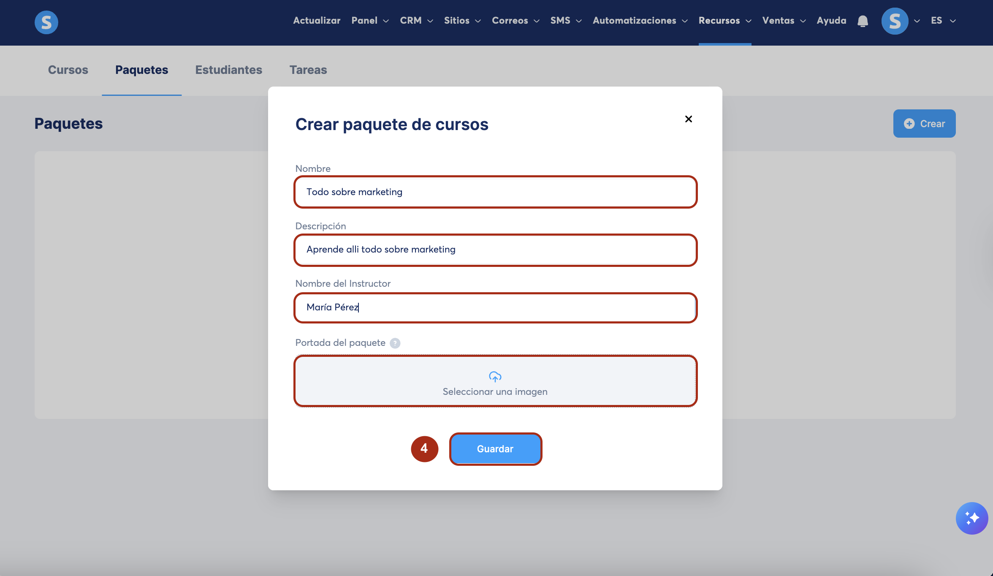Click the Systeme logo in top-left corner
The image size is (993, 576).
[46, 22]
